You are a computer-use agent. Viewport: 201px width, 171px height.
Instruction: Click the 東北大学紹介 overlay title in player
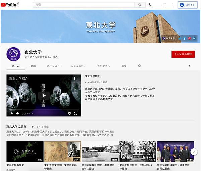click(18, 79)
